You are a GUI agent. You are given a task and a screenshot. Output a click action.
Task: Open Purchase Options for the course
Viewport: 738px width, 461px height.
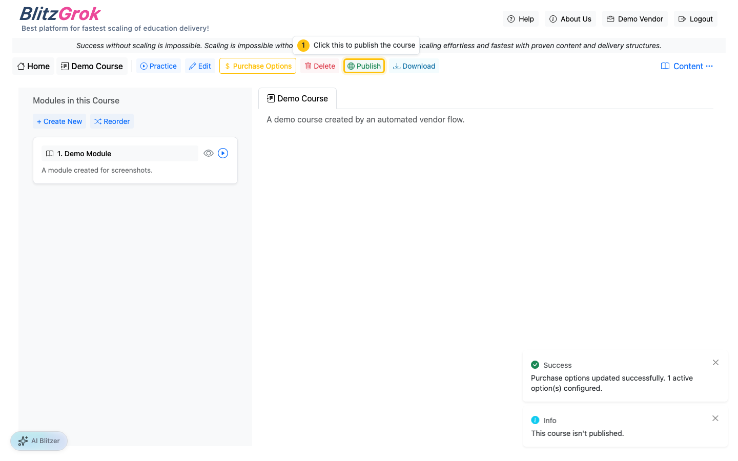pyautogui.click(x=258, y=66)
